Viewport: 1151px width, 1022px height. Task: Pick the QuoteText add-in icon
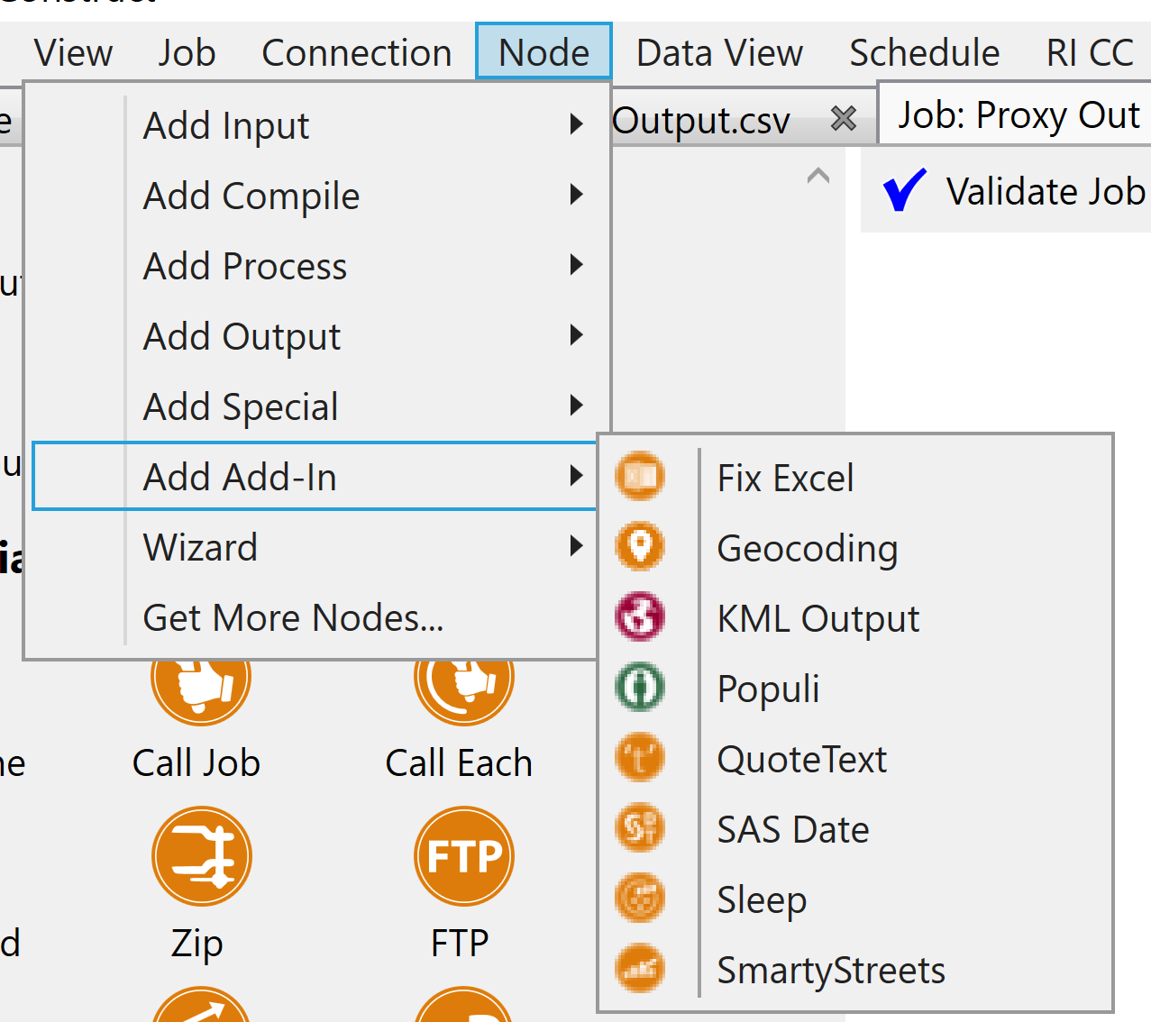click(639, 757)
